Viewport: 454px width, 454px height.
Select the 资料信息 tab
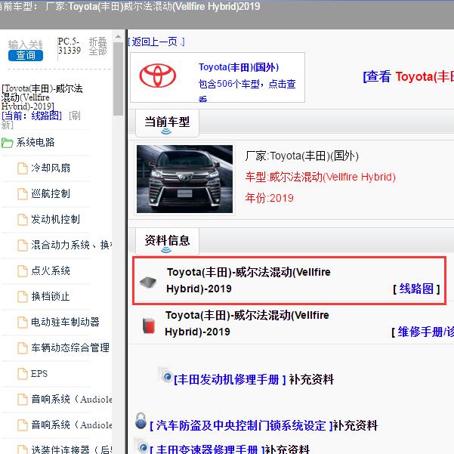click(167, 241)
